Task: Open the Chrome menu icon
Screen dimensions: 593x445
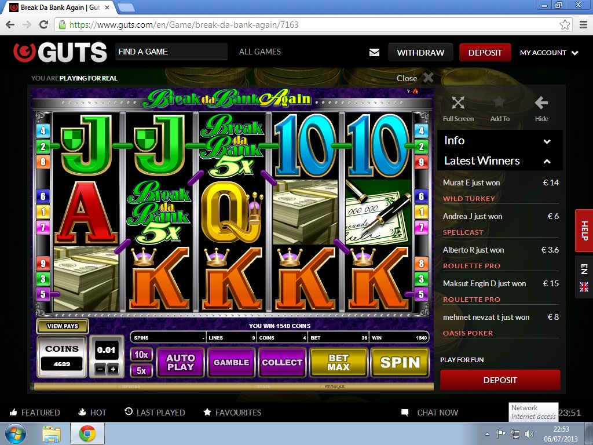Action: tap(583, 25)
